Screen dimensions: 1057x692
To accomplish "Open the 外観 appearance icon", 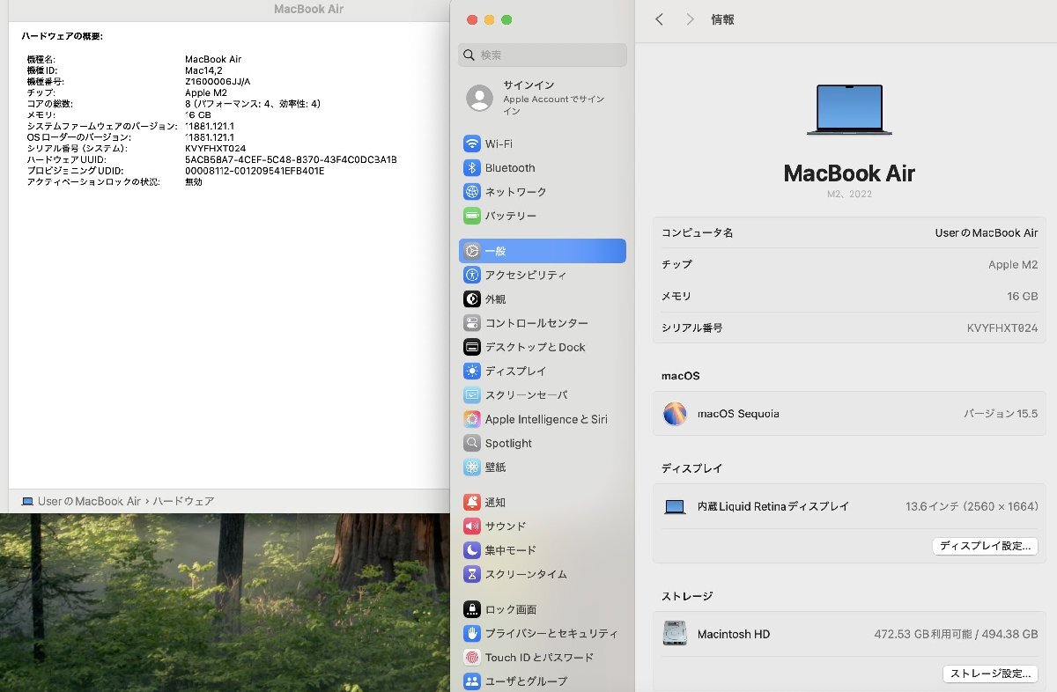I will [x=472, y=299].
